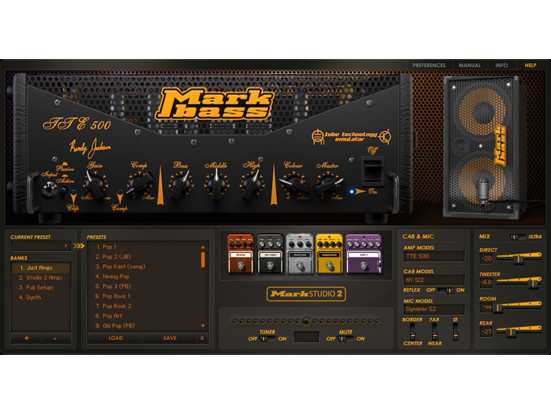The width and height of the screenshot is (551, 414).
Task: Click the Bass knob on the amp
Action: pyautogui.click(x=181, y=184)
